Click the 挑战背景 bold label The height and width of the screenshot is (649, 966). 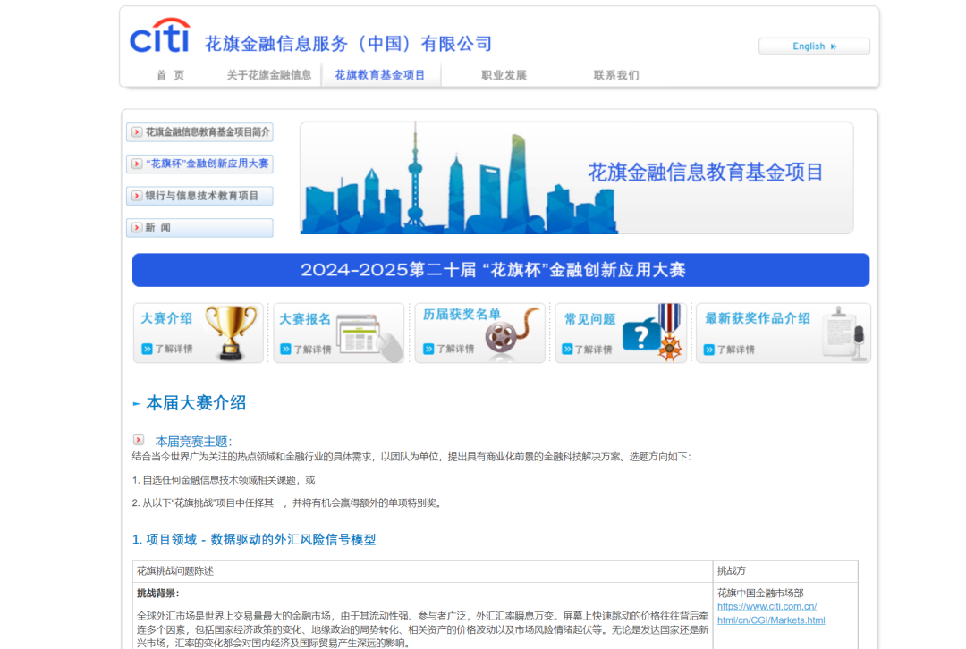(x=157, y=594)
